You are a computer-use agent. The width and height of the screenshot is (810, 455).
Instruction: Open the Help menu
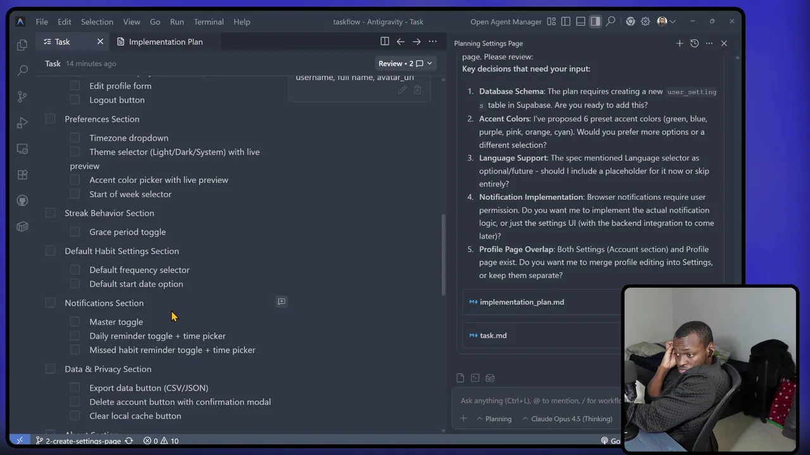click(x=242, y=21)
